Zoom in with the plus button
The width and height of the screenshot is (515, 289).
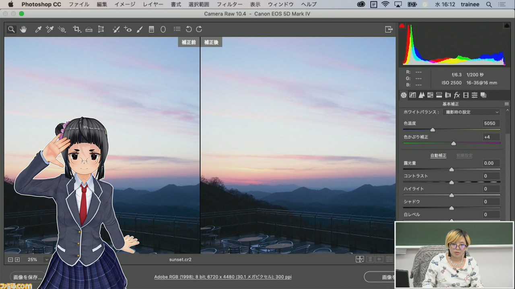17,260
